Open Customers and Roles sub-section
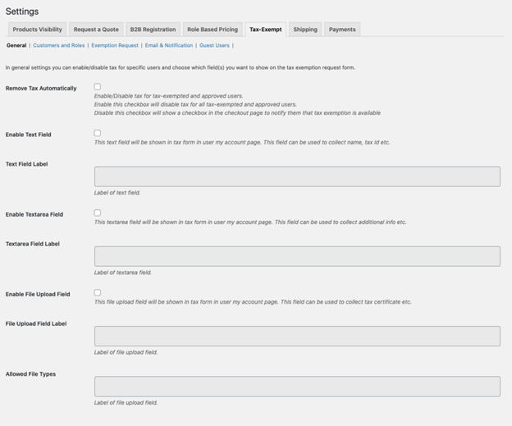 58,46
